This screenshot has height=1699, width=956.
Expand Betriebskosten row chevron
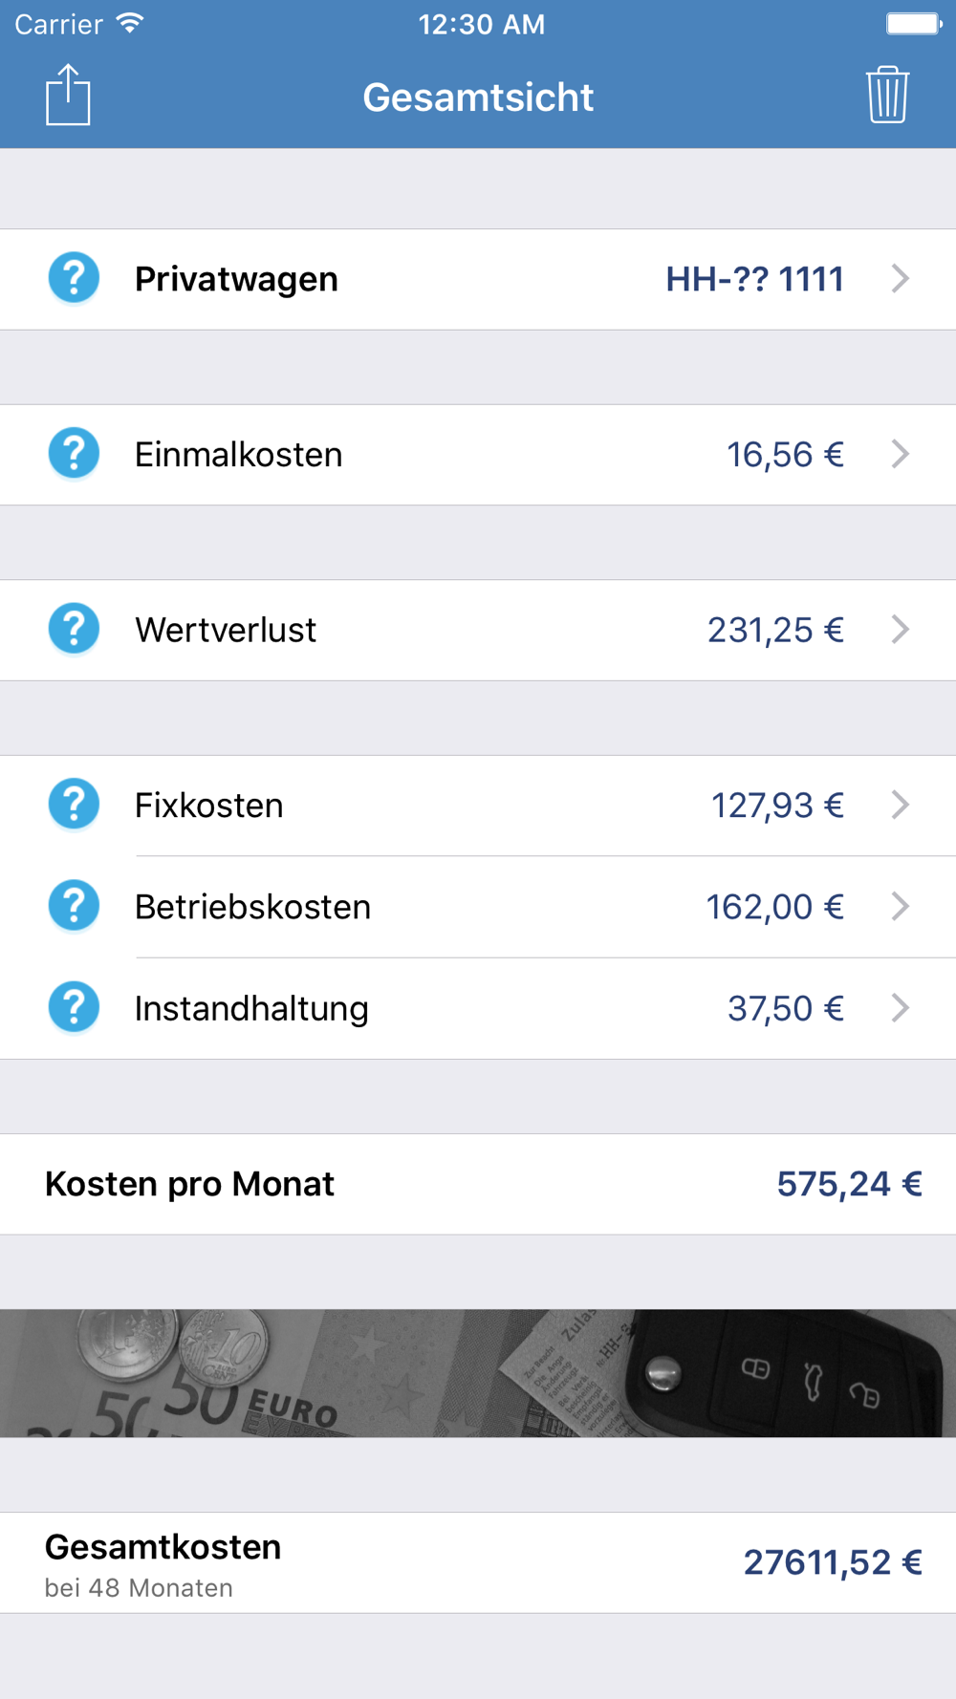coord(900,906)
